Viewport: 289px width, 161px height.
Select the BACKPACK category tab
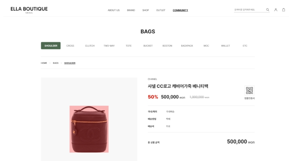click(x=187, y=46)
